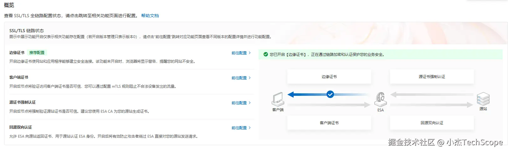
Task: Click the chevron next to 边缘证书 前往配置
Action: tap(250, 53)
